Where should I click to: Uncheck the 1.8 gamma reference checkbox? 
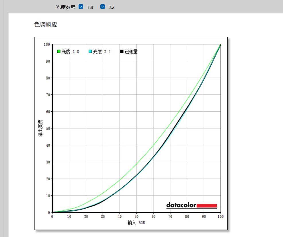coord(81,7)
